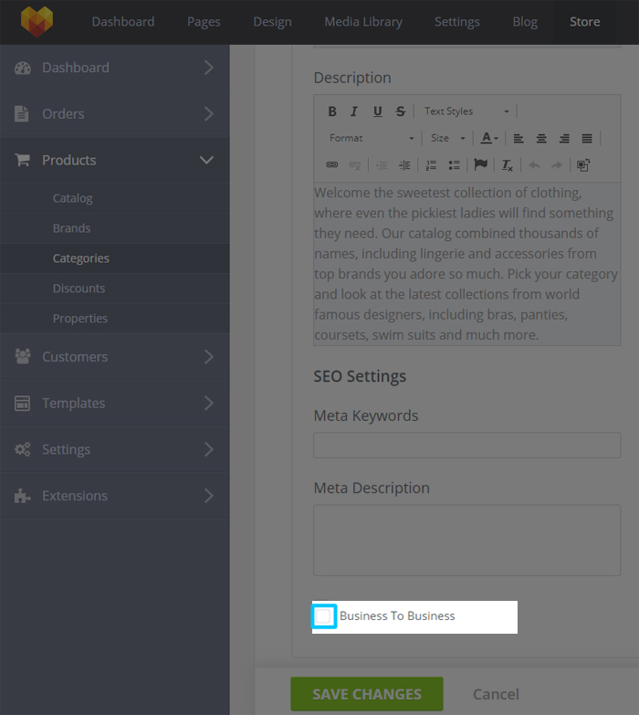Select Categories under Products

click(81, 258)
